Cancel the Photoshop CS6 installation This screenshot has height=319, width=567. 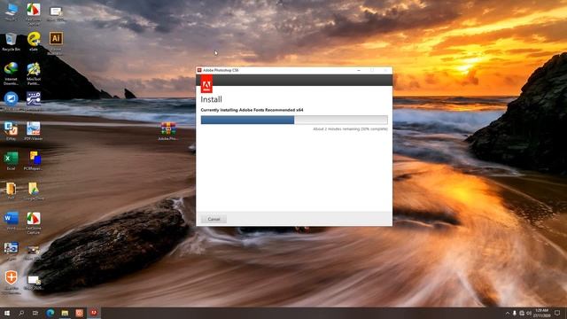coord(214,219)
